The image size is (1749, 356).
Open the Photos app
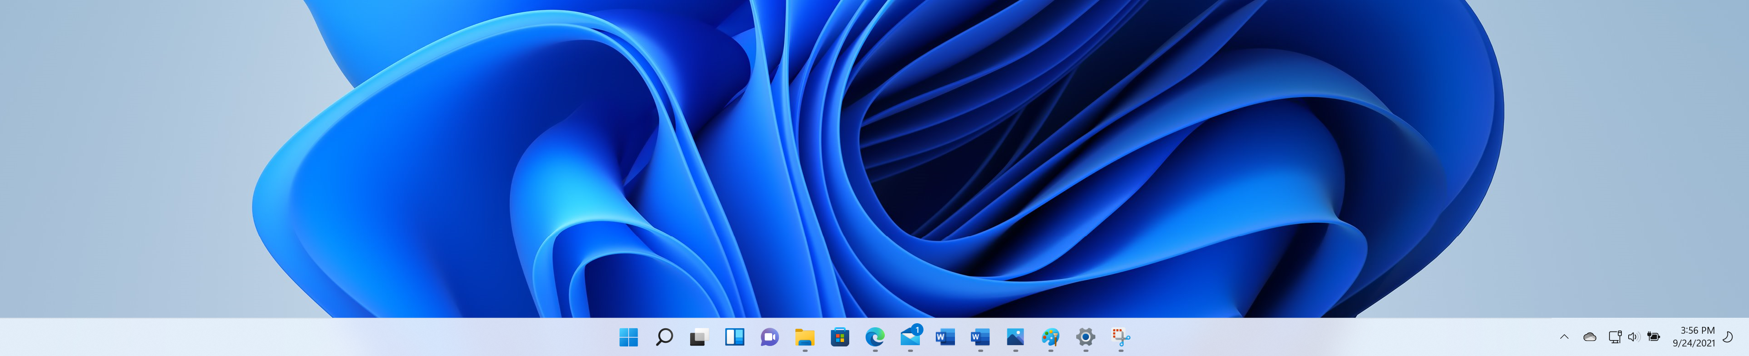(x=1016, y=337)
